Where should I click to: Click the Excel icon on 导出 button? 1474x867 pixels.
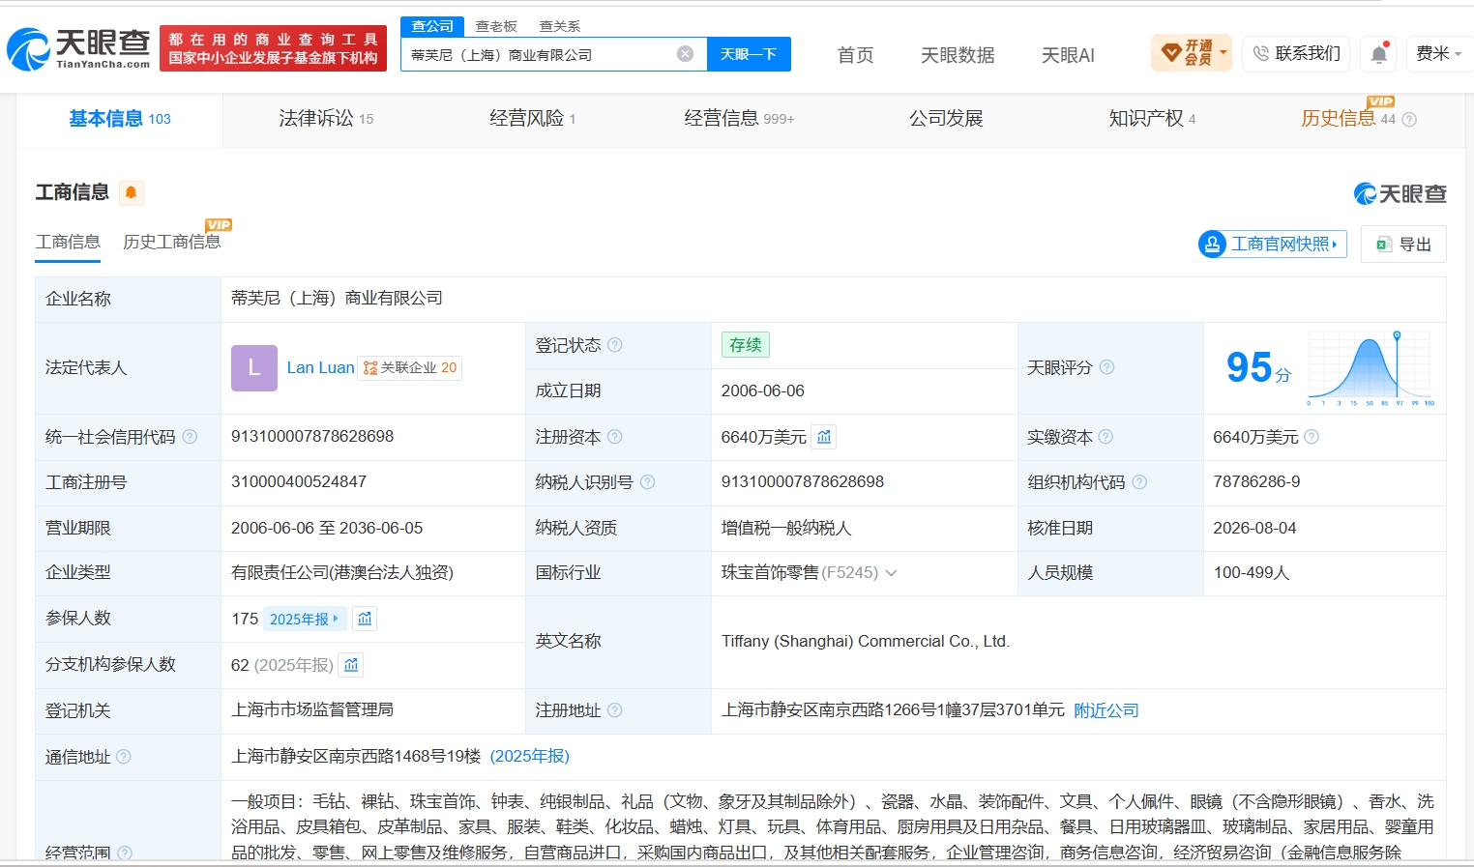(x=1384, y=245)
